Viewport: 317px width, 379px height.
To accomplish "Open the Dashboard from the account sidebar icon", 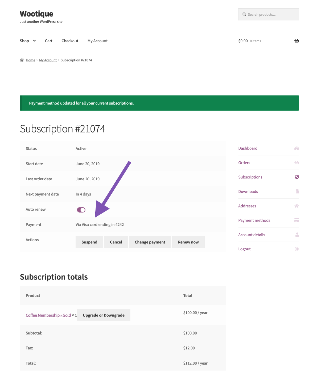I will 297,148.
